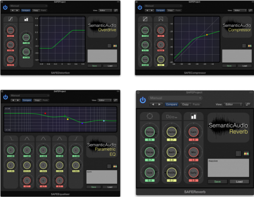This screenshot has height=197, width=254.
Task: Click the red band point on EQ curve
Action: (45, 113)
